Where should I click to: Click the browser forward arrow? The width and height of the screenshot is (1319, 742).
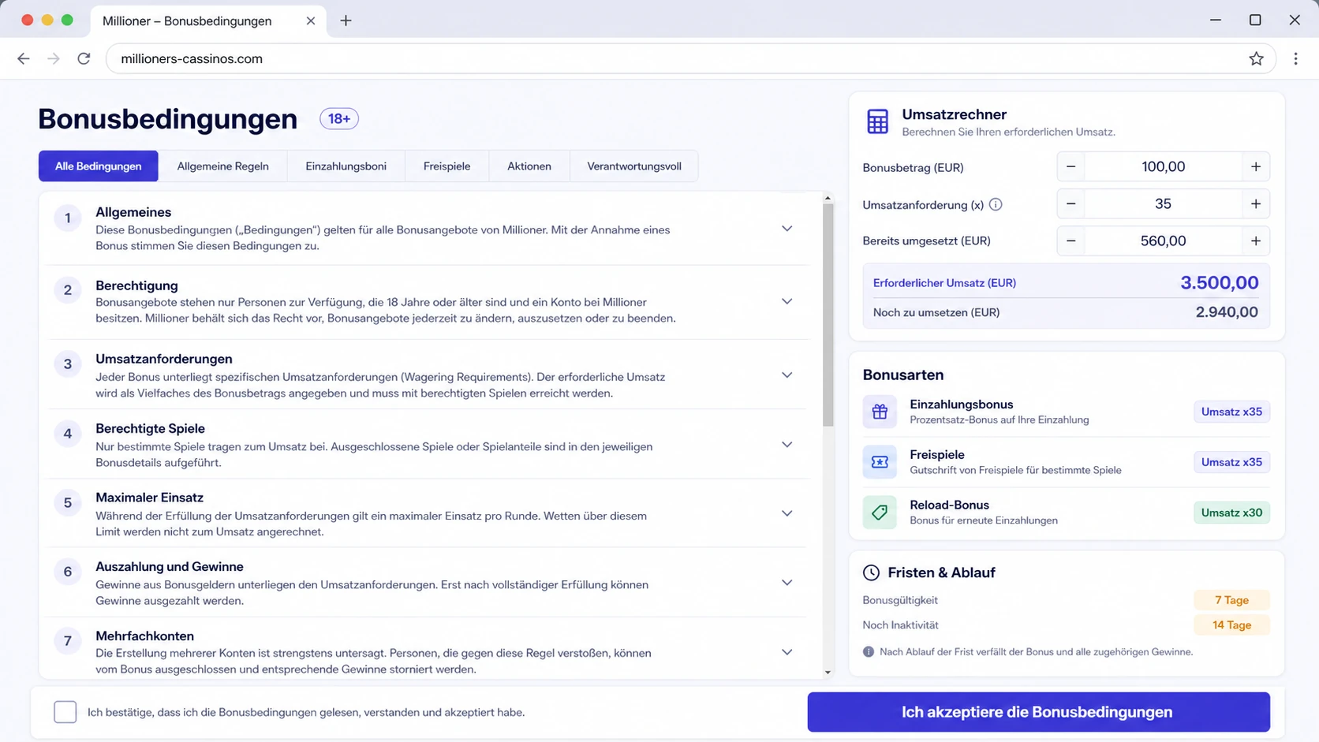coord(54,58)
